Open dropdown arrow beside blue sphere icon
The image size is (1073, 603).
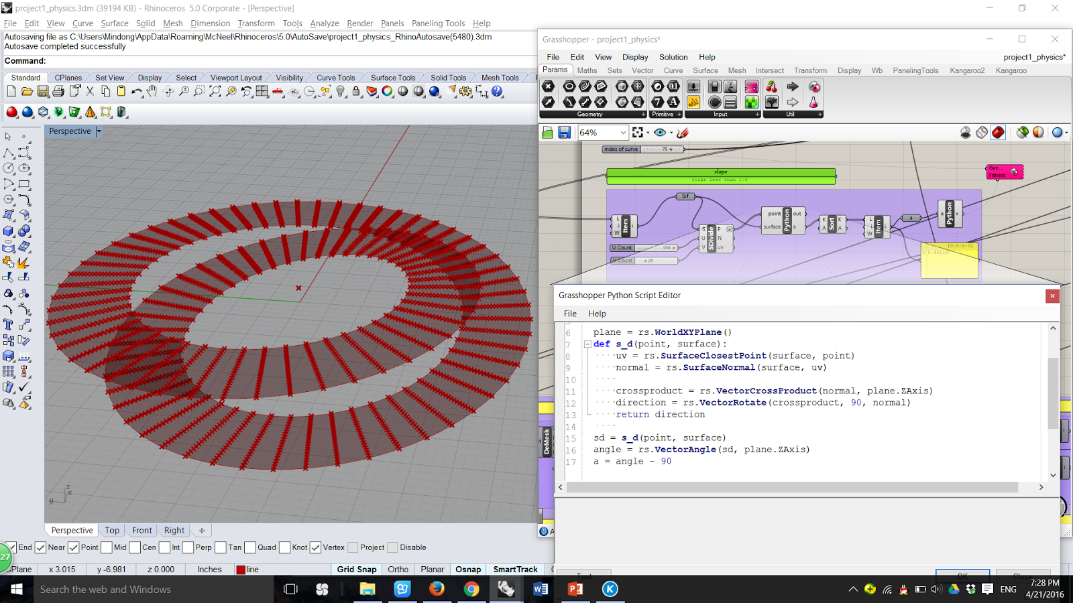1066,133
